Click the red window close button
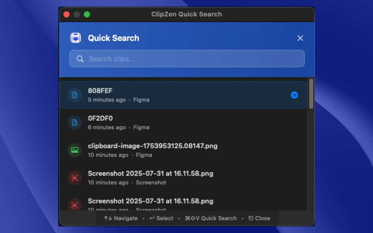The height and width of the screenshot is (233, 373). click(66, 14)
